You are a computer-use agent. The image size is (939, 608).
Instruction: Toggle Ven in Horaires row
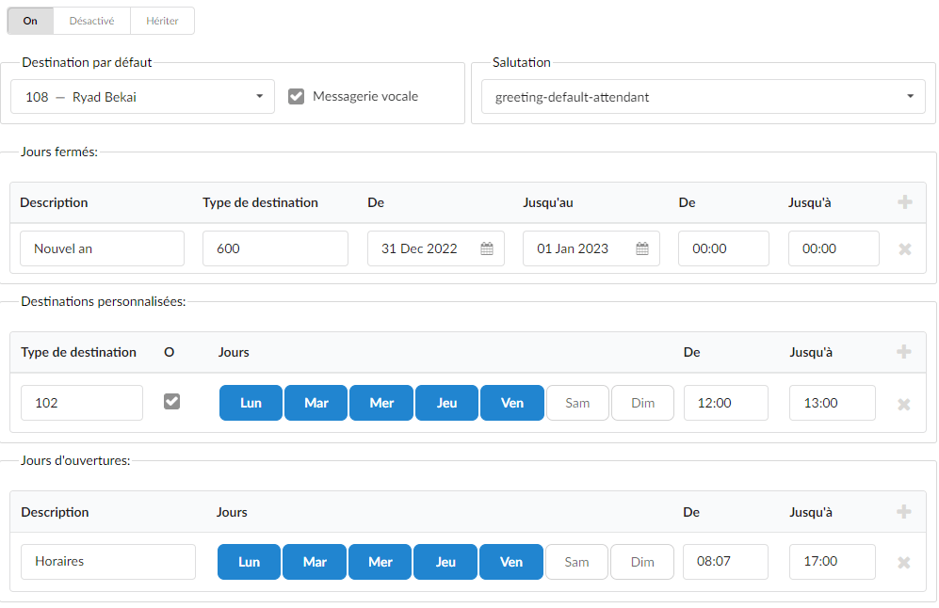click(x=510, y=562)
